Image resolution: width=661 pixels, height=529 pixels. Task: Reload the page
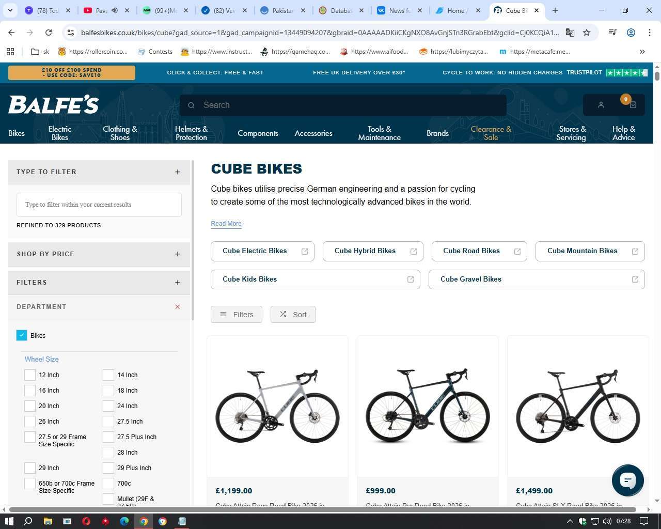coord(49,33)
